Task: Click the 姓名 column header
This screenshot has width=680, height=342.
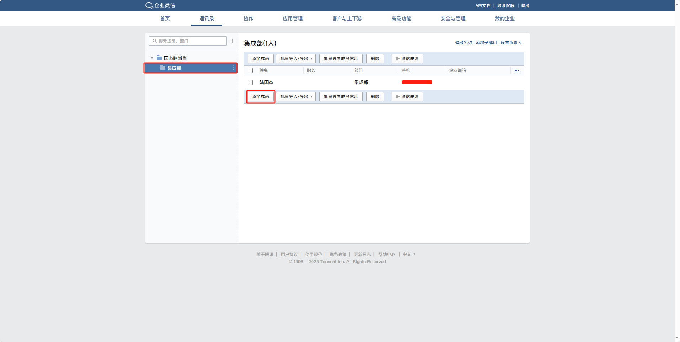Action: [x=264, y=70]
